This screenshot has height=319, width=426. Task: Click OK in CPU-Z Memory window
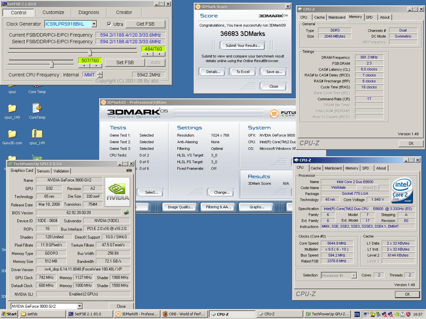(x=411, y=144)
